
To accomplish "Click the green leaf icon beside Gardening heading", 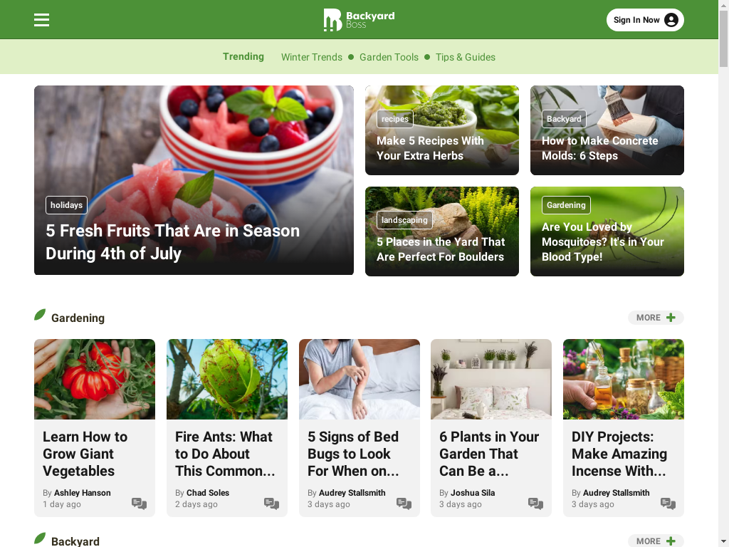I will click(x=40, y=315).
